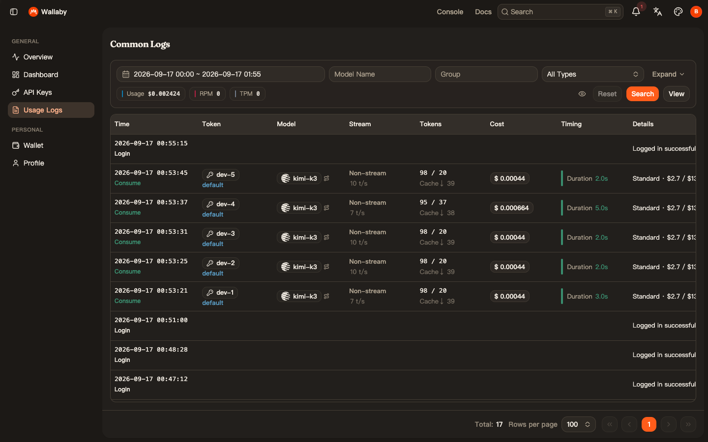This screenshot has width=708, height=442.
Task: Click the Usage $0.002424 badge
Action: tap(151, 94)
